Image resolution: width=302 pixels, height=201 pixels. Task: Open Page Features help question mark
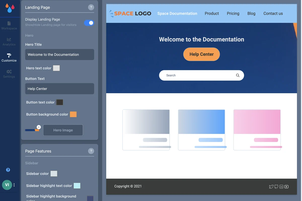91,151
